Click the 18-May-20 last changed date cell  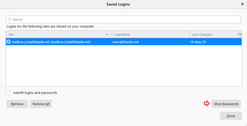pyautogui.click(x=198, y=42)
